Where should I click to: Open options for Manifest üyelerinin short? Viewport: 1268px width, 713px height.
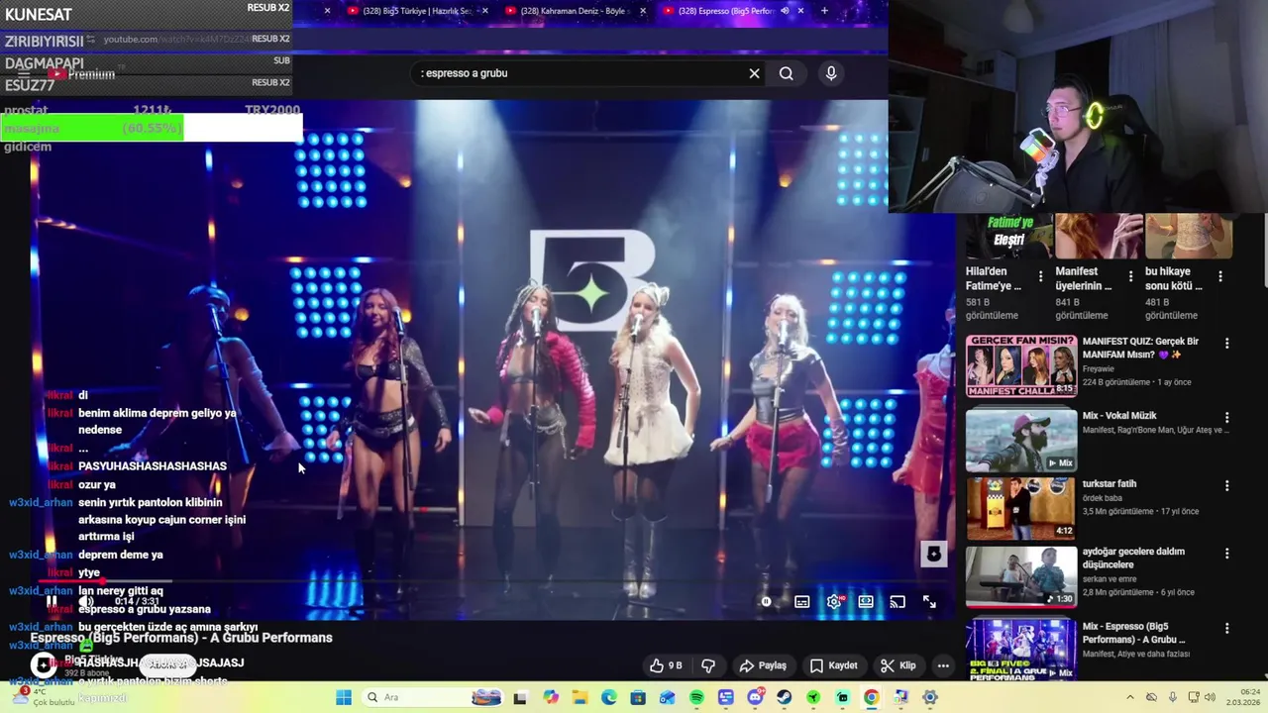[1130, 276]
